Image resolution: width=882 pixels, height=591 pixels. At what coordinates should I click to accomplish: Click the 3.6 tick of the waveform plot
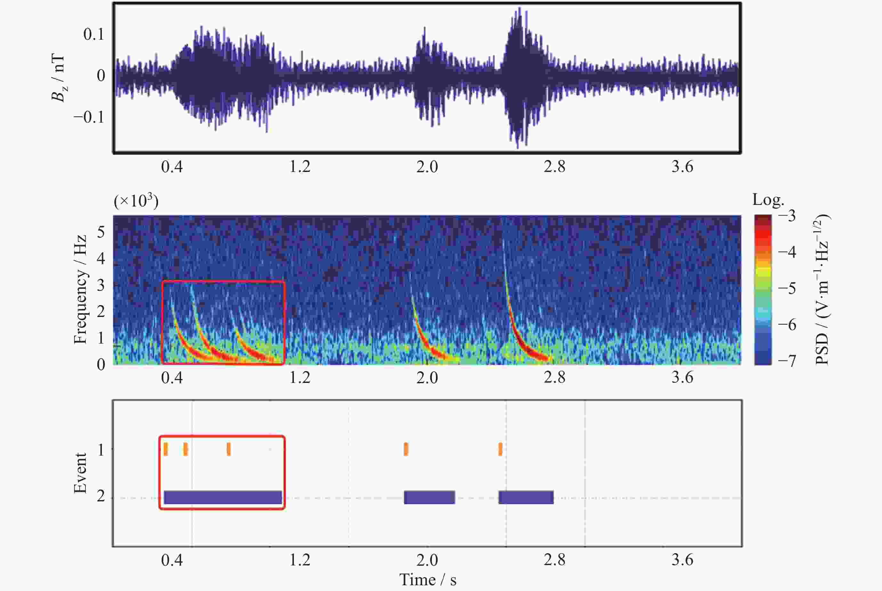[x=682, y=166]
